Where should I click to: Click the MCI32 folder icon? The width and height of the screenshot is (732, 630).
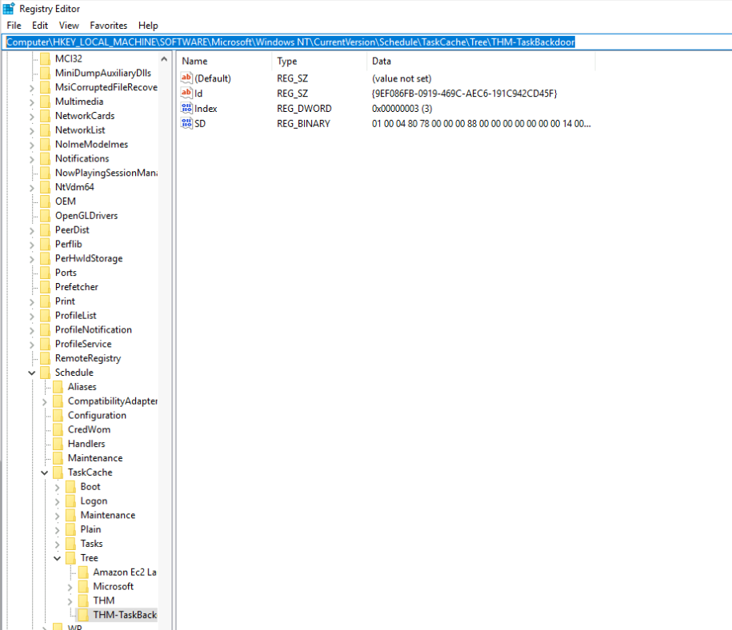tap(46, 58)
